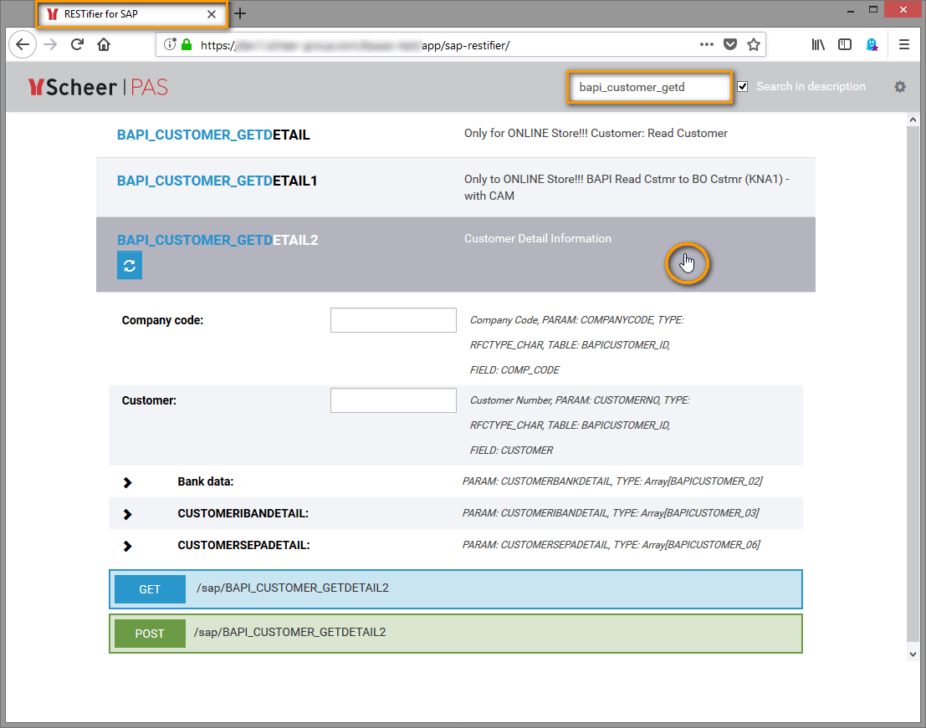926x728 pixels.
Task: Open the BAPI_CUSTOMER_GETDETAIL1 function link
Action: [217, 181]
